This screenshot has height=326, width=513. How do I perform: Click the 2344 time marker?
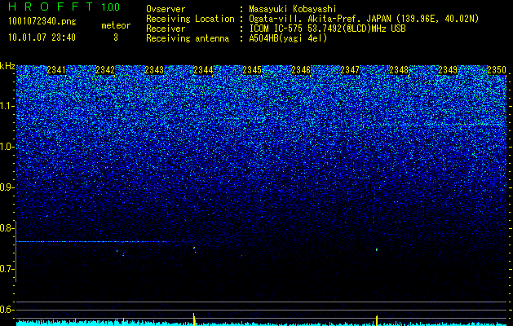(203, 70)
